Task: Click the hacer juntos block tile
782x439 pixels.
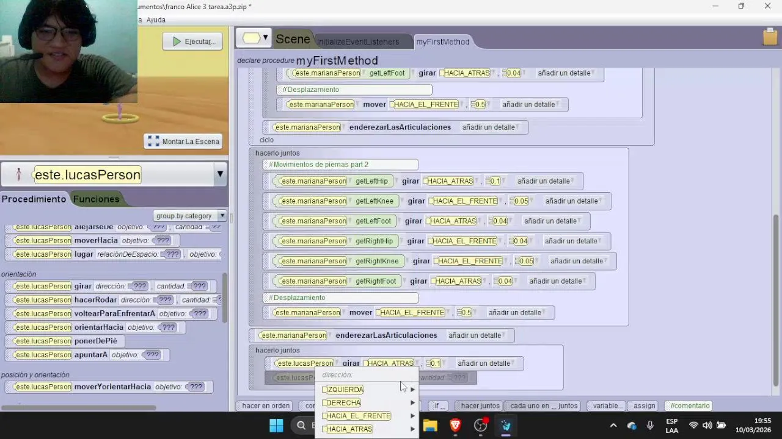Action: tap(480, 405)
